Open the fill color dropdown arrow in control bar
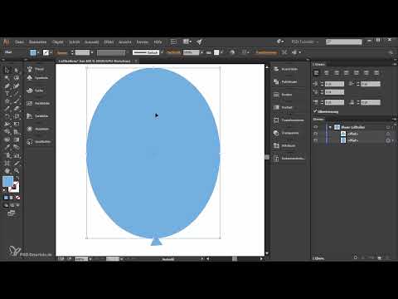Image resolution: width=398 pixels, height=299 pixels. pos(38,52)
